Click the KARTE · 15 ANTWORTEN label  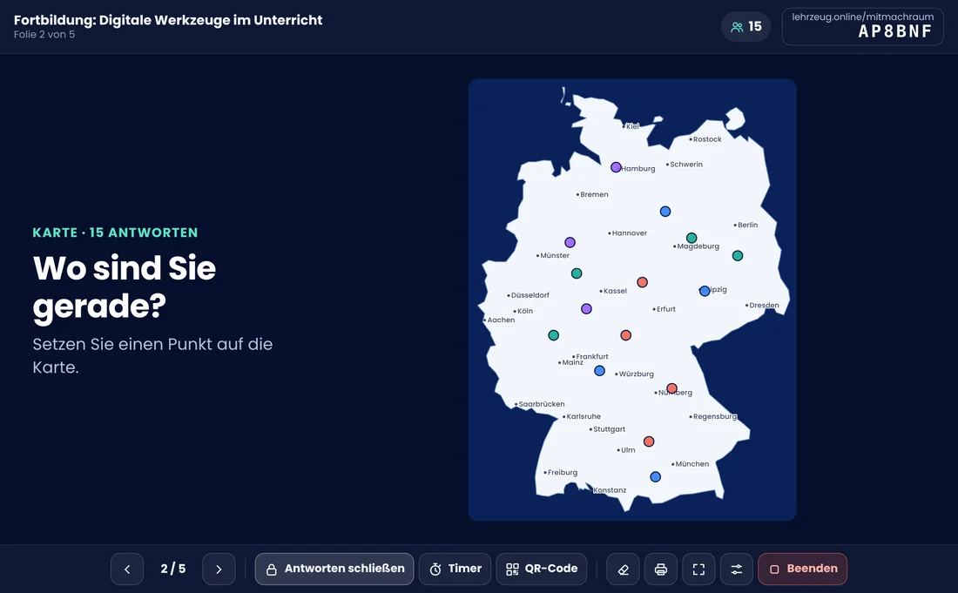click(116, 232)
